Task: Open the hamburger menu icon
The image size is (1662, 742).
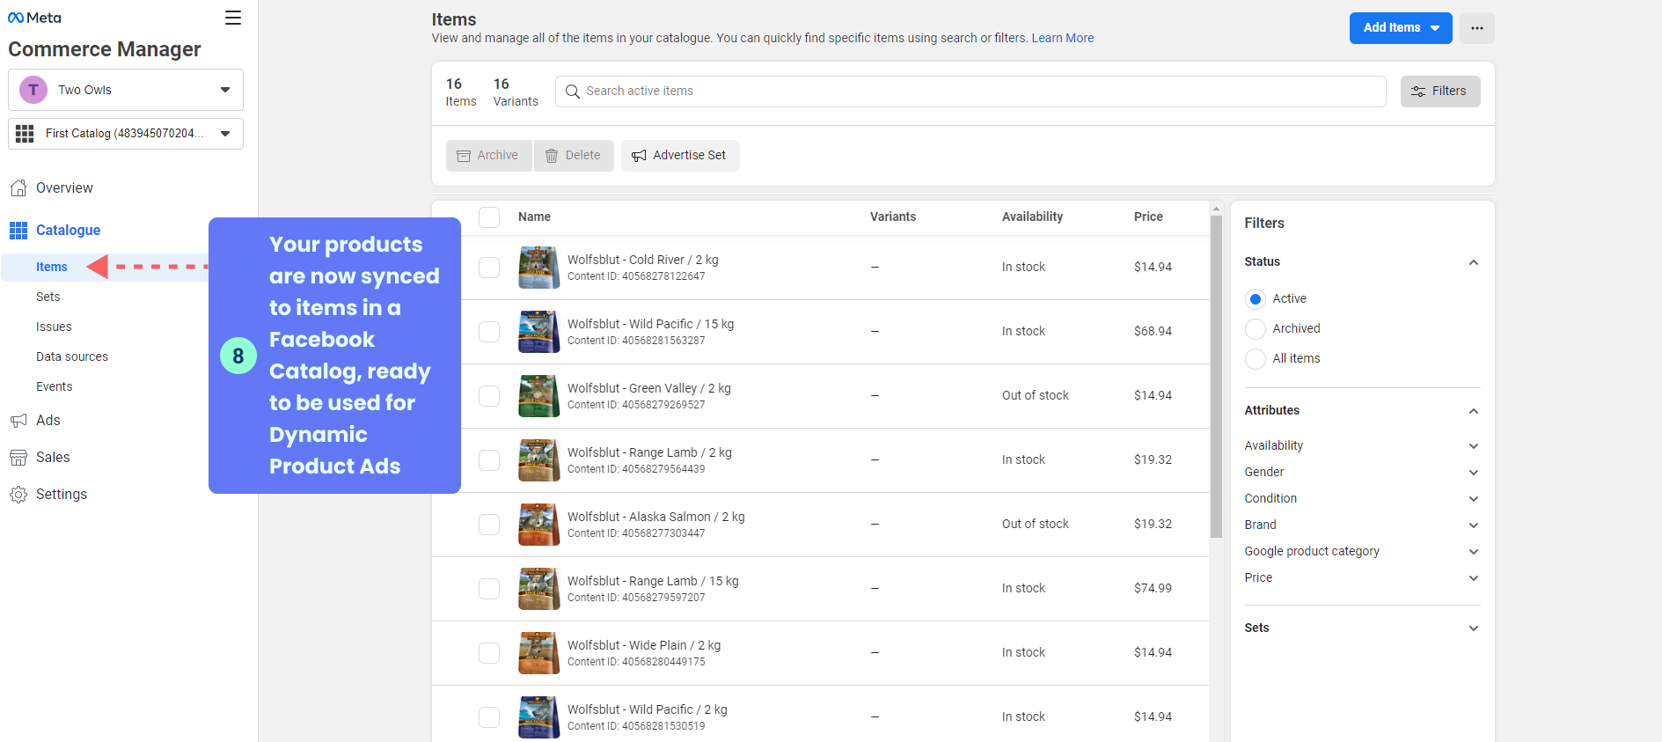Action: pyautogui.click(x=233, y=18)
